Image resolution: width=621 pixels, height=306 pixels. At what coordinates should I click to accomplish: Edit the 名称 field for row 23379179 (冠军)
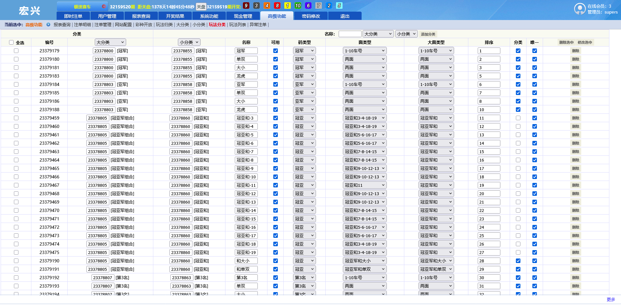(x=246, y=51)
